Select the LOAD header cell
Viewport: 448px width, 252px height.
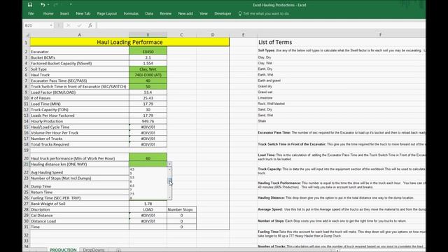point(148,209)
